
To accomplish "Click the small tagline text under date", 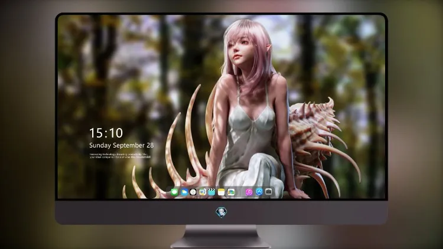I will tap(120, 156).
